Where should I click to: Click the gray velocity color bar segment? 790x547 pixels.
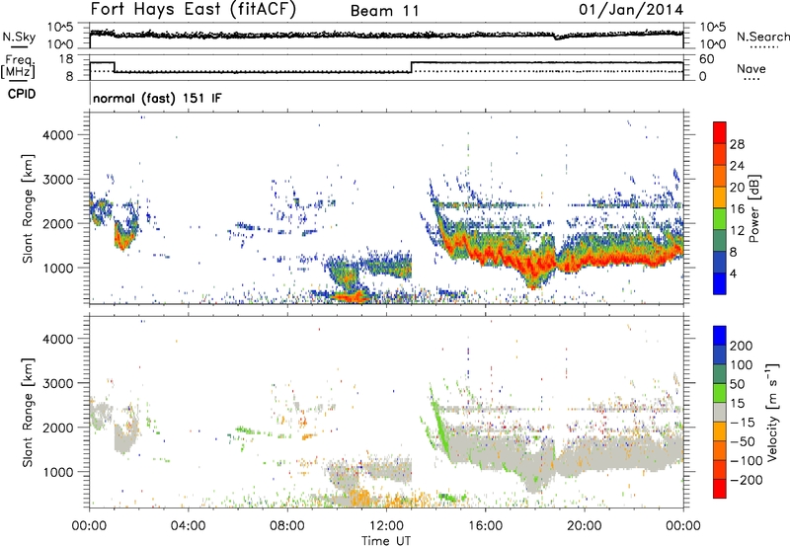[x=720, y=412]
